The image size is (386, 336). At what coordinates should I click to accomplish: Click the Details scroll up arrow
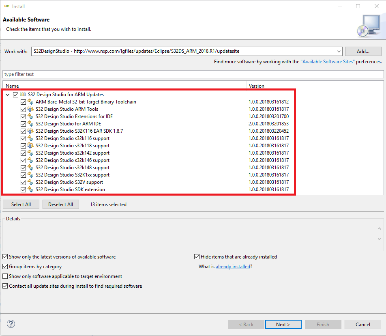tap(379, 228)
